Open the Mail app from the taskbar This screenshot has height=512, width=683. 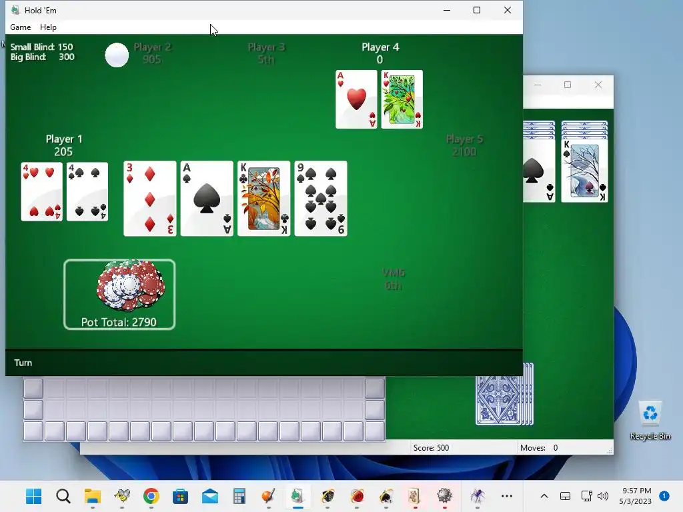210,496
